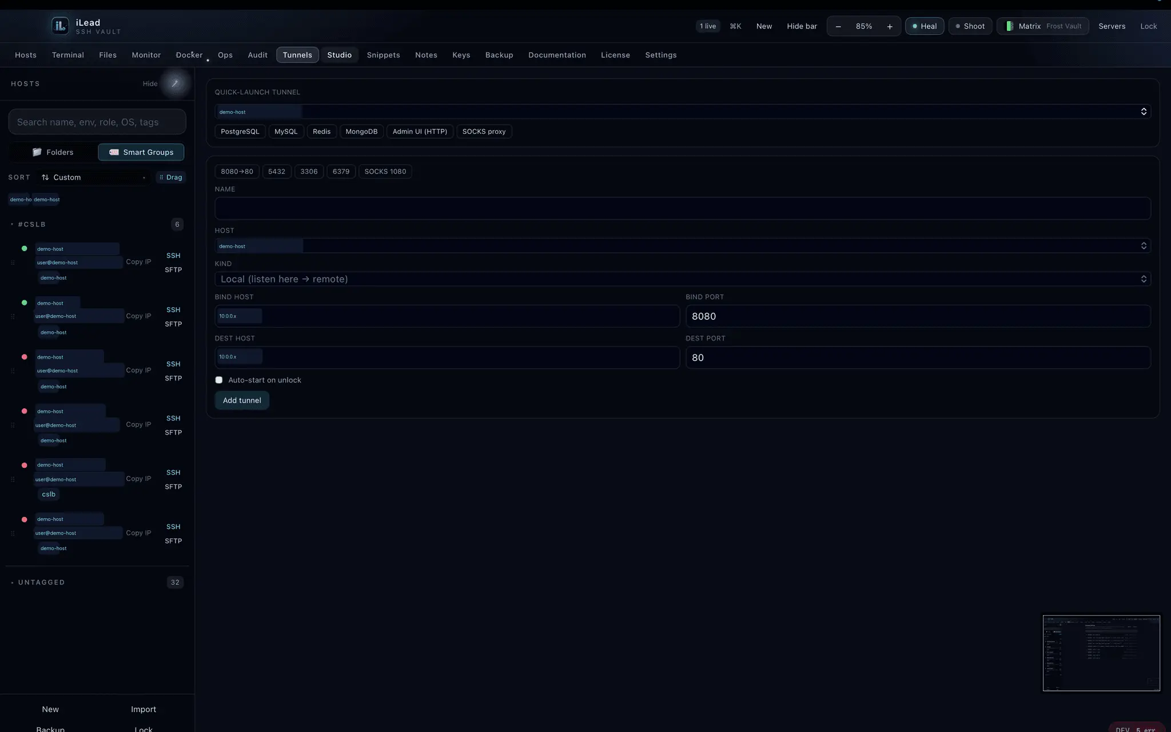Open the Custom sort dropdown
The width and height of the screenshot is (1171, 732).
coord(94,177)
